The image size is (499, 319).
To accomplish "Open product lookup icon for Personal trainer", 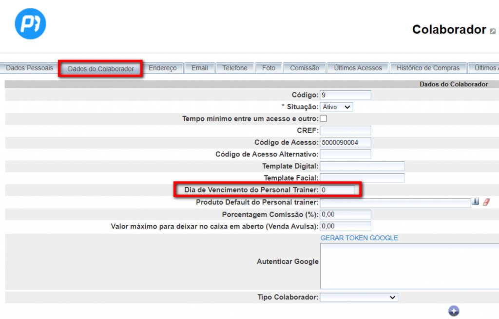I will (x=476, y=202).
